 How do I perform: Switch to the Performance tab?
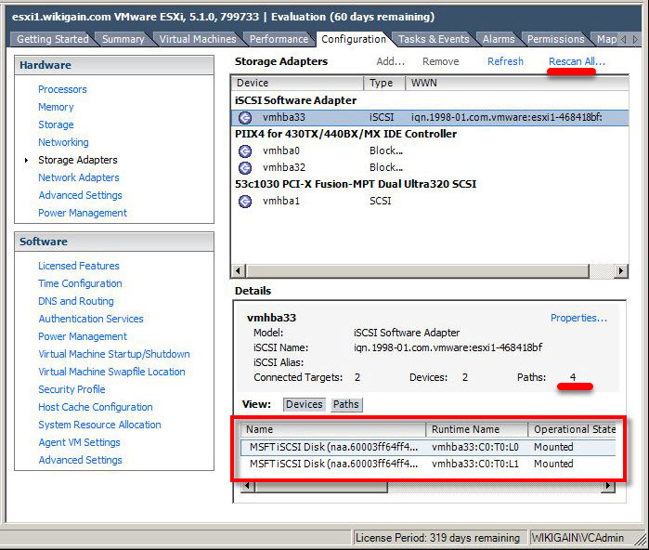point(279,39)
